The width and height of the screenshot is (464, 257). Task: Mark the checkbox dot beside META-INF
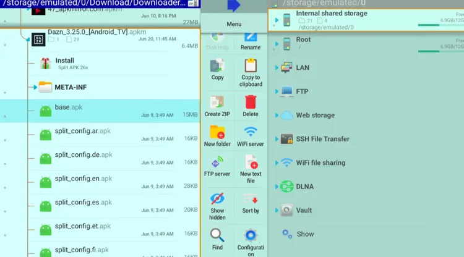[5, 93]
